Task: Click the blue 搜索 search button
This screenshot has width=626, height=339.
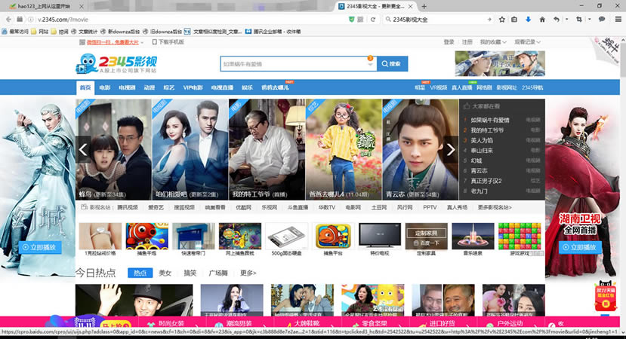Action: pyautogui.click(x=392, y=64)
